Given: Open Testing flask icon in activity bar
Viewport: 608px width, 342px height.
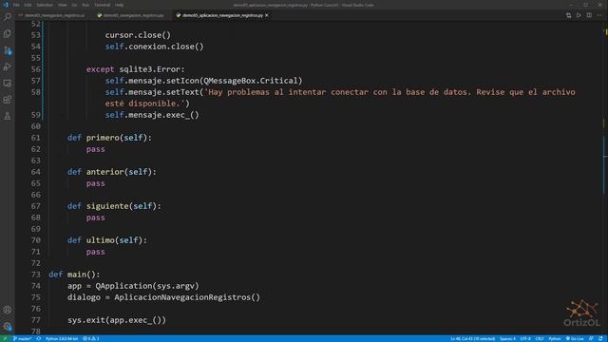Looking at the screenshot, I should [8, 116].
